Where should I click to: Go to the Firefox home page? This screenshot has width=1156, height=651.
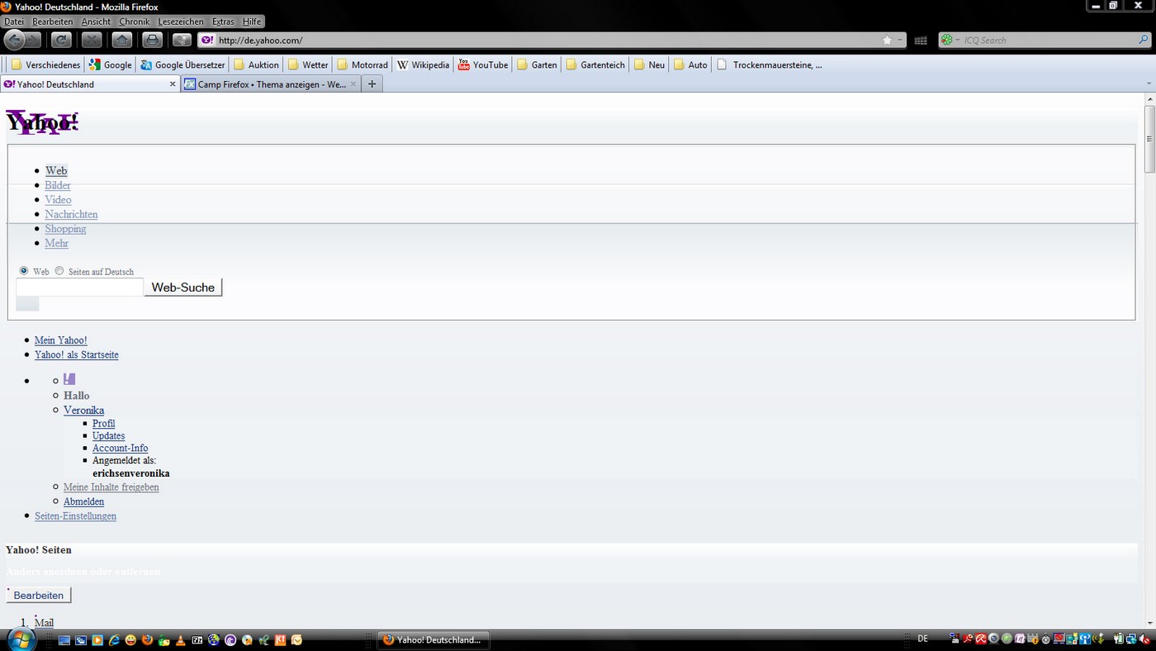[x=121, y=40]
